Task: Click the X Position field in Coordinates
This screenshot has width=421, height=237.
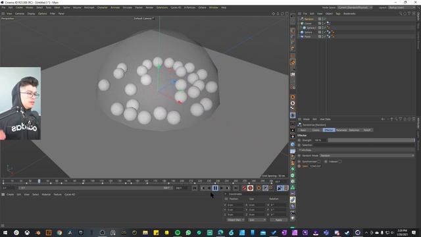Action: [235, 205]
